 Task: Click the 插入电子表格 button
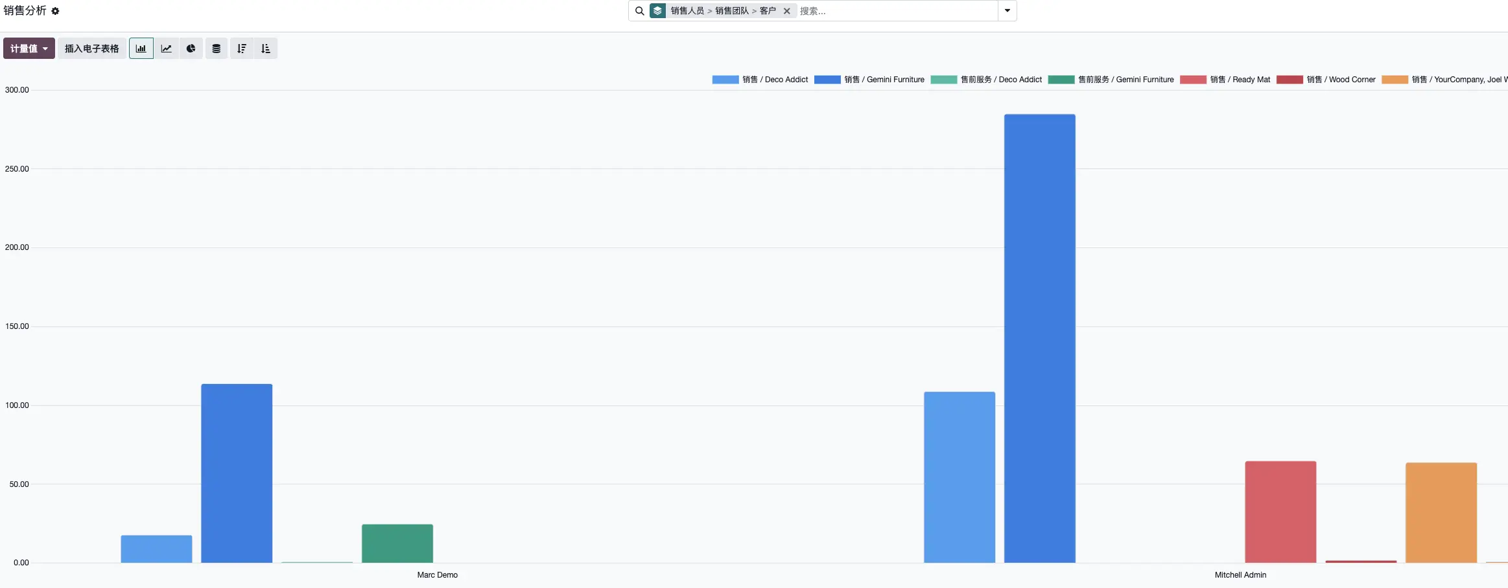[91, 49]
